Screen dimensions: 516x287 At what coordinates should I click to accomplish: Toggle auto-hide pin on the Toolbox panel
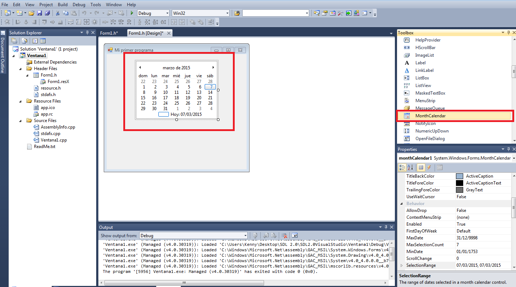508,32
